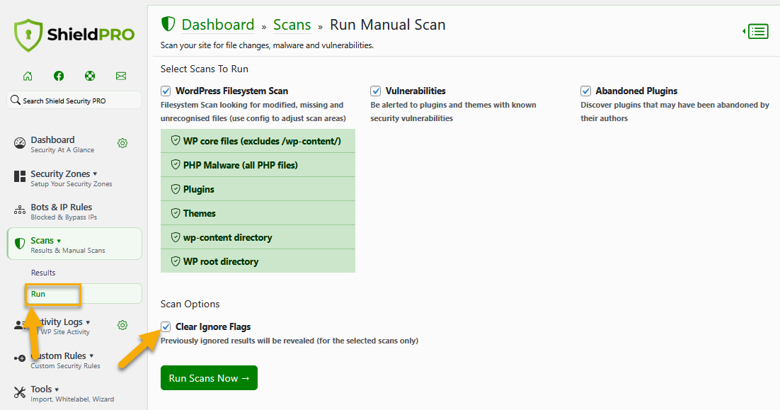The width and height of the screenshot is (780, 410).
Task: Click shield icon beside WP core files
Action: pyautogui.click(x=176, y=140)
